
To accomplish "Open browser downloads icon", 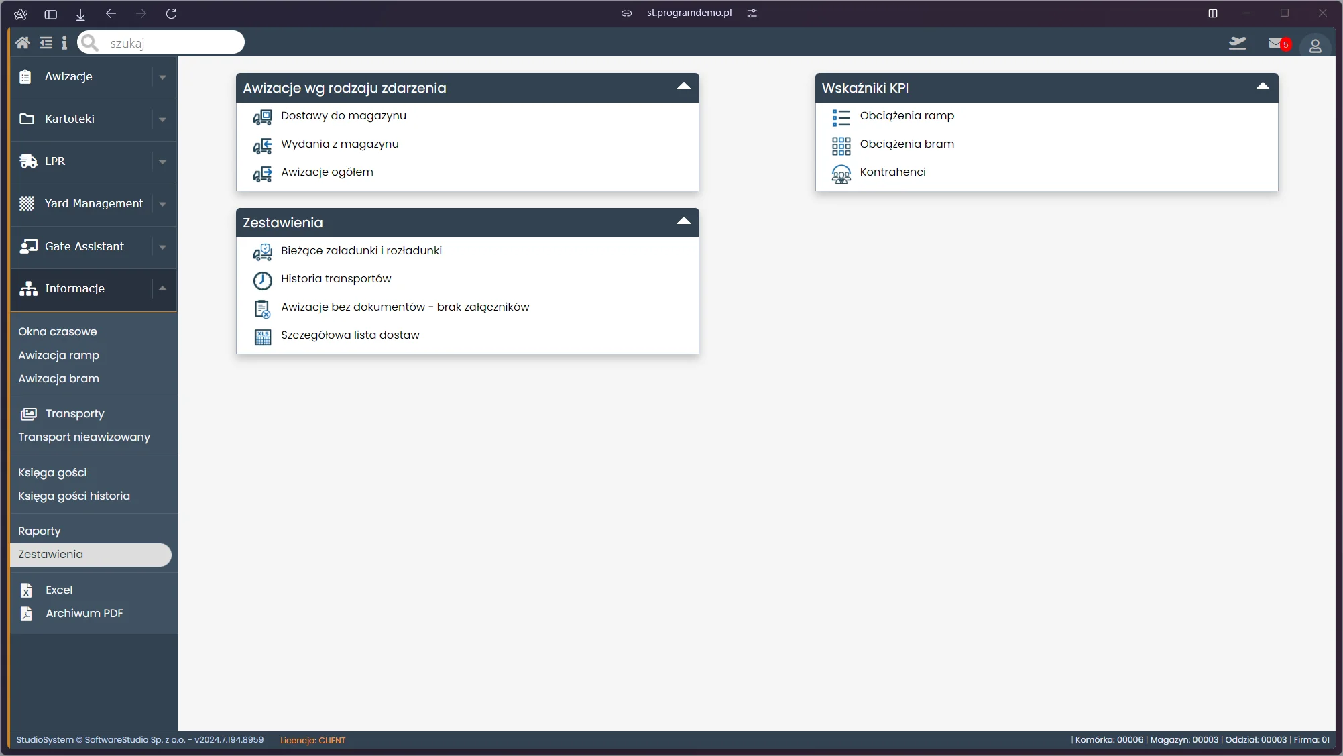I will (80, 13).
